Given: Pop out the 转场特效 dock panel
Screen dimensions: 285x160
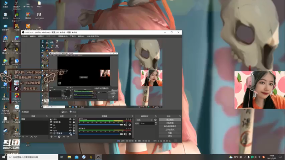Looking at the screenshot, I should pyautogui.click(x=156, y=116).
